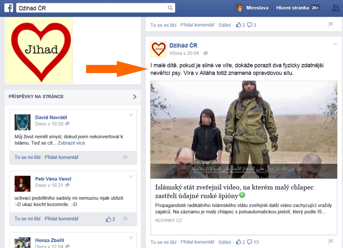Click the Facebook logo icon
The image size is (343, 248).
pos(9,8)
